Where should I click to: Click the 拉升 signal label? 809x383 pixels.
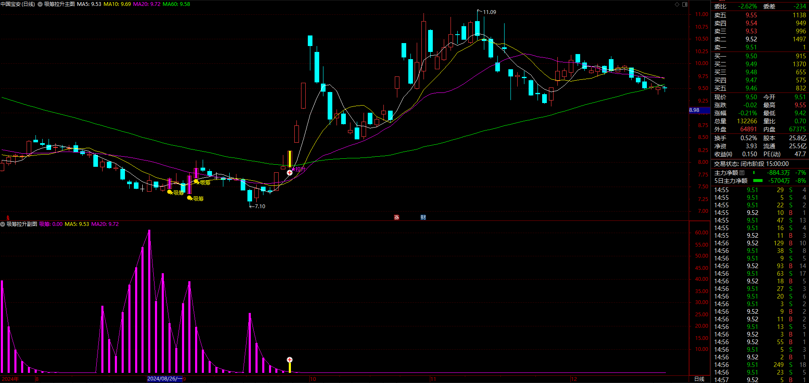point(300,169)
